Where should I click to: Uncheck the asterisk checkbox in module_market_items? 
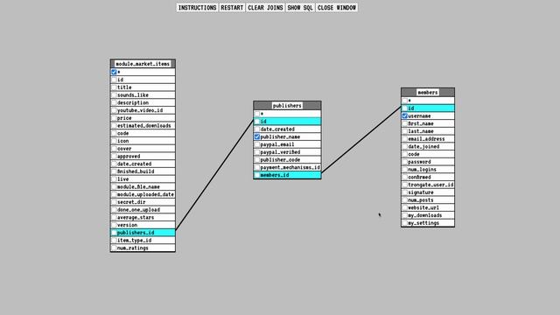(x=114, y=72)
